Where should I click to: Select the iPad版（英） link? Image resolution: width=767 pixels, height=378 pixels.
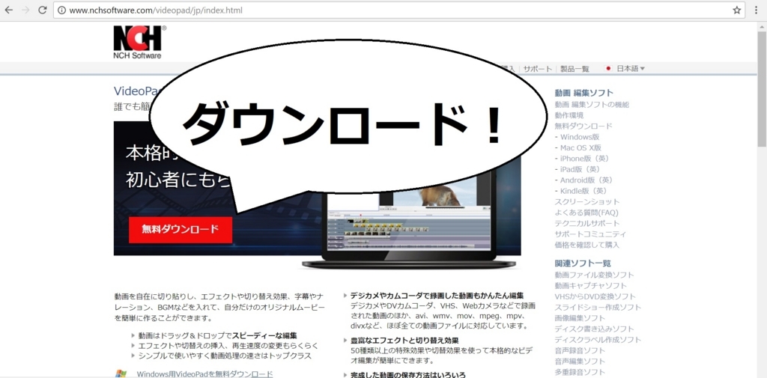click(x=580, y=169)
